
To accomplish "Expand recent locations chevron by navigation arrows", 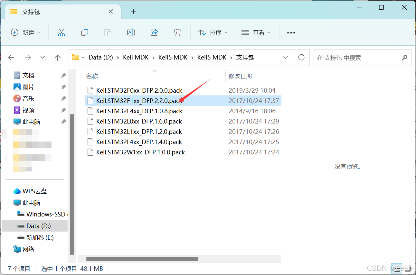I will tap(43, 58).
